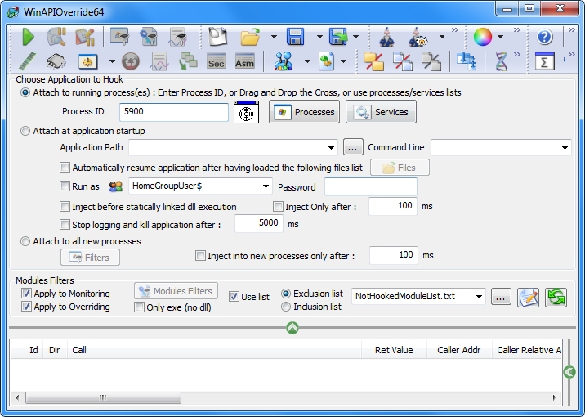
Task: Choose the Inclusion list radio button
Action: pyautogui.click(x=286, y=307)
